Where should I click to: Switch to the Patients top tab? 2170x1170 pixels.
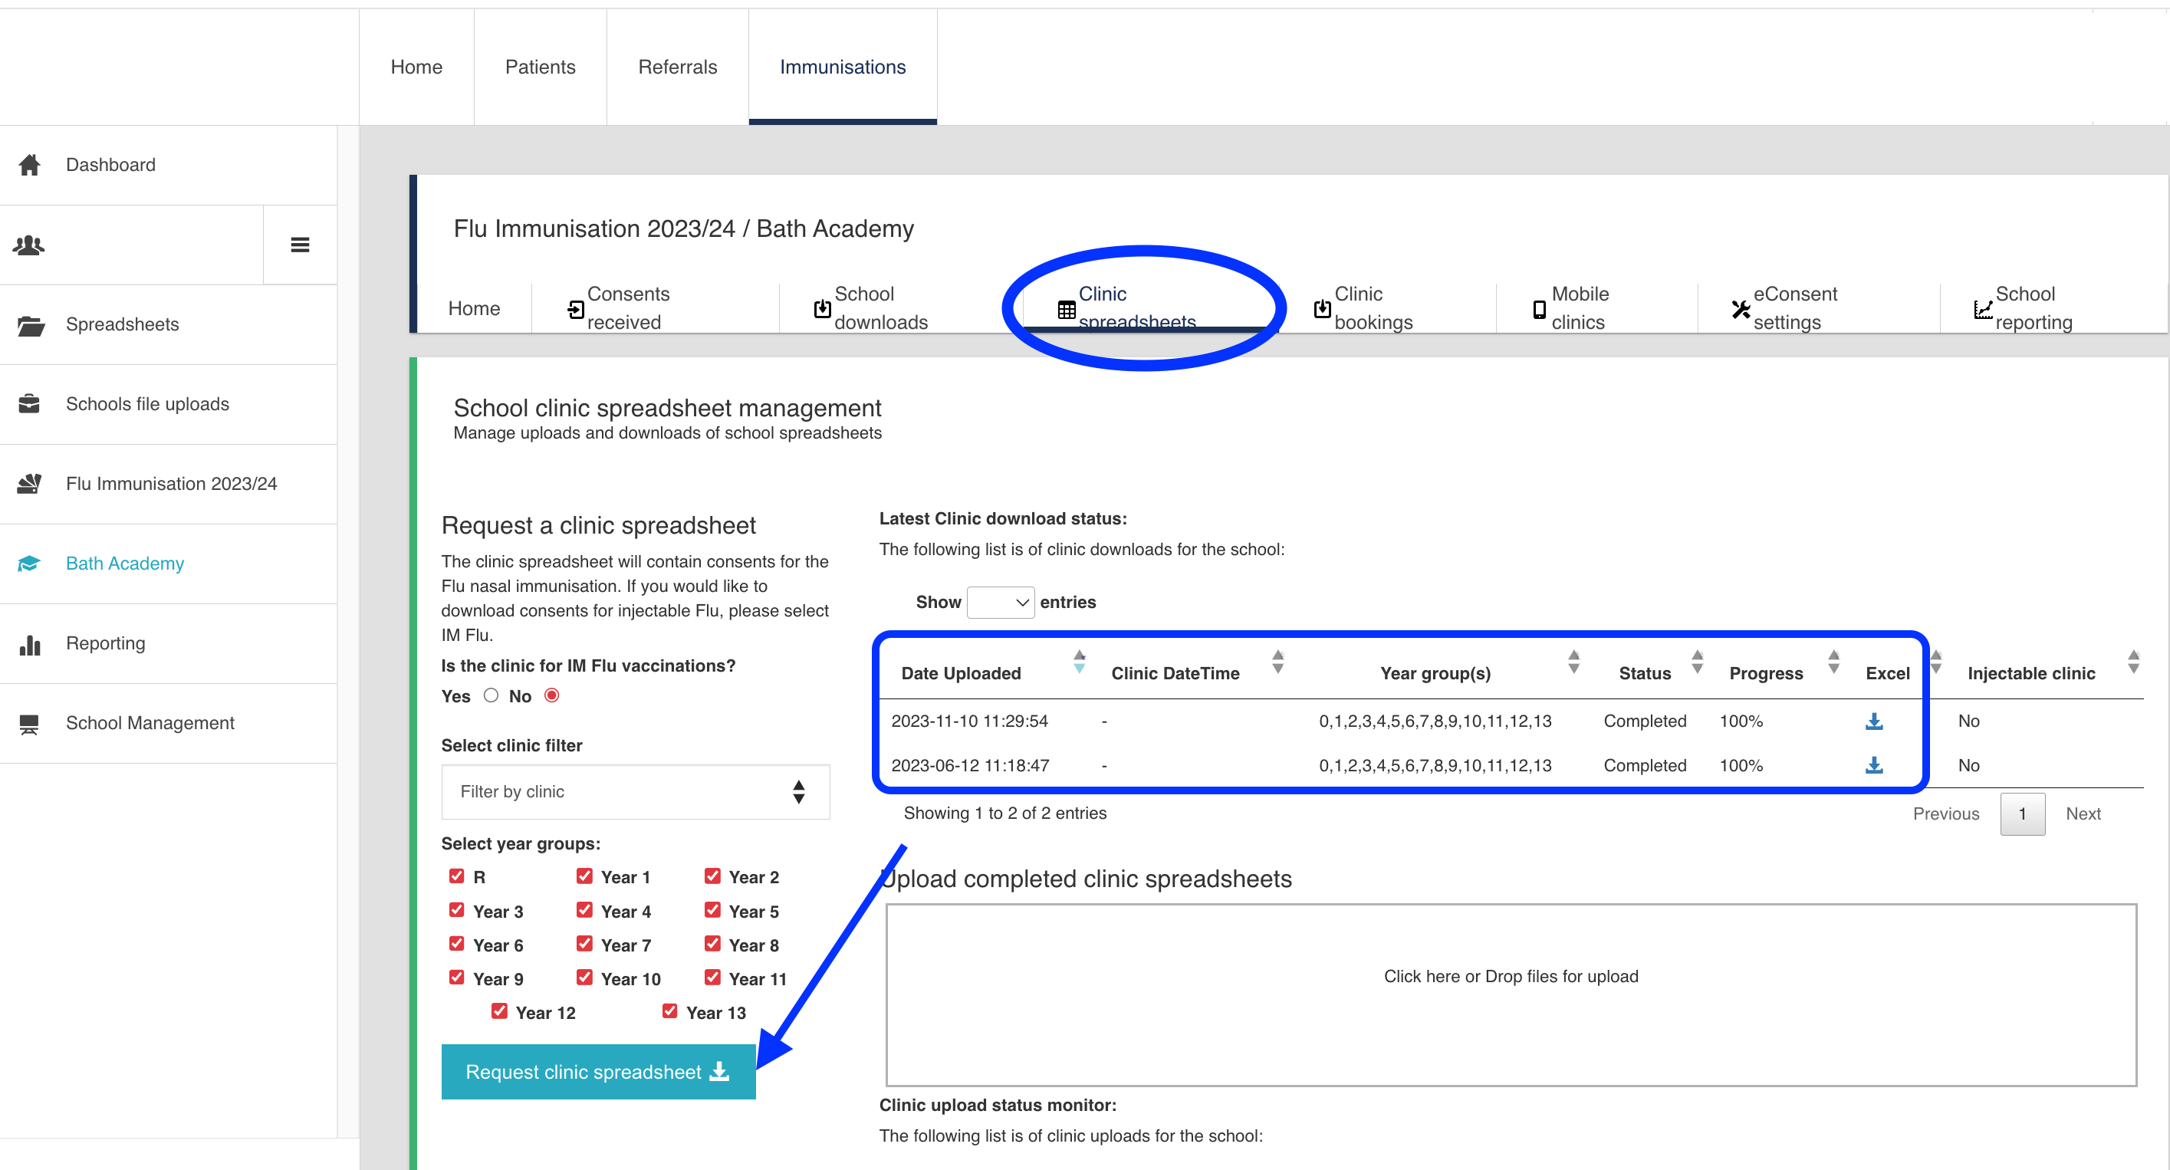coord(540,67)
